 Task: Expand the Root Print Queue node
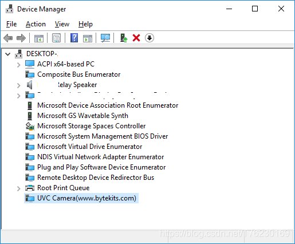click(x=18, y=188)
